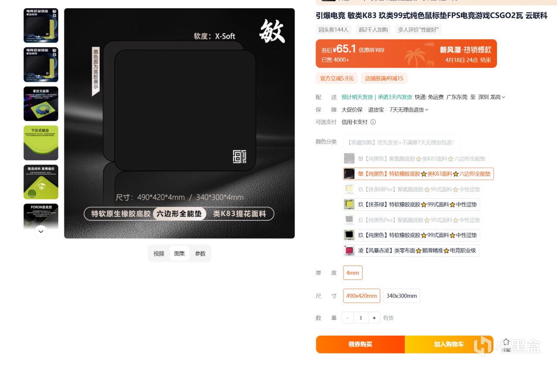Screen dimensions: 557x366
Task: Click the 【收藏加购】优先发货 notice
Action: [x=401, y=142]
